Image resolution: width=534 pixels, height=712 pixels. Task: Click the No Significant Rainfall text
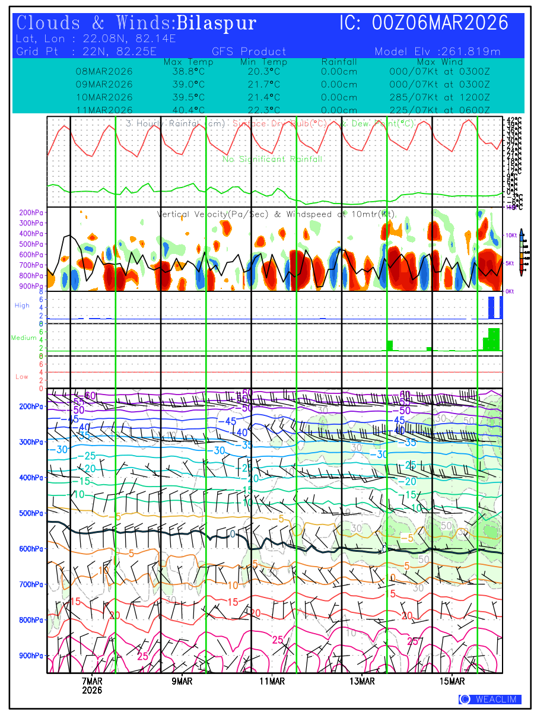coord(272,159)
